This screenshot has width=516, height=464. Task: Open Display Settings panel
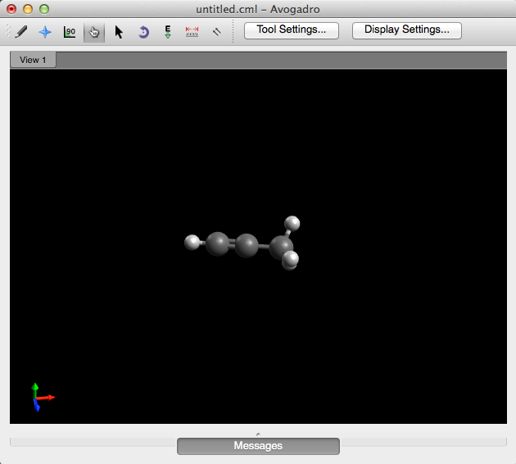[x=406, y=30]
